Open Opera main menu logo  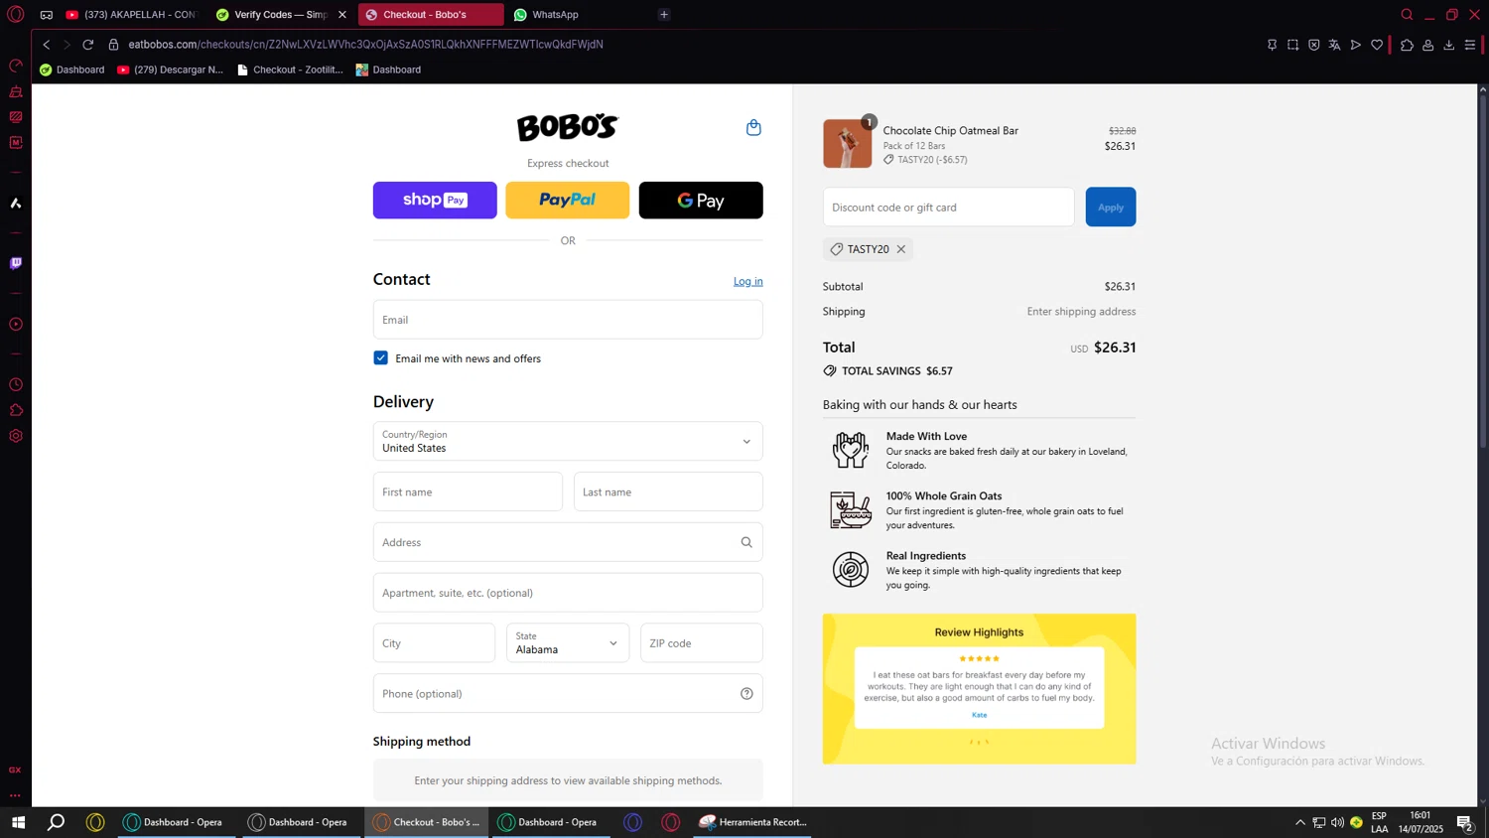click(16, 15)
